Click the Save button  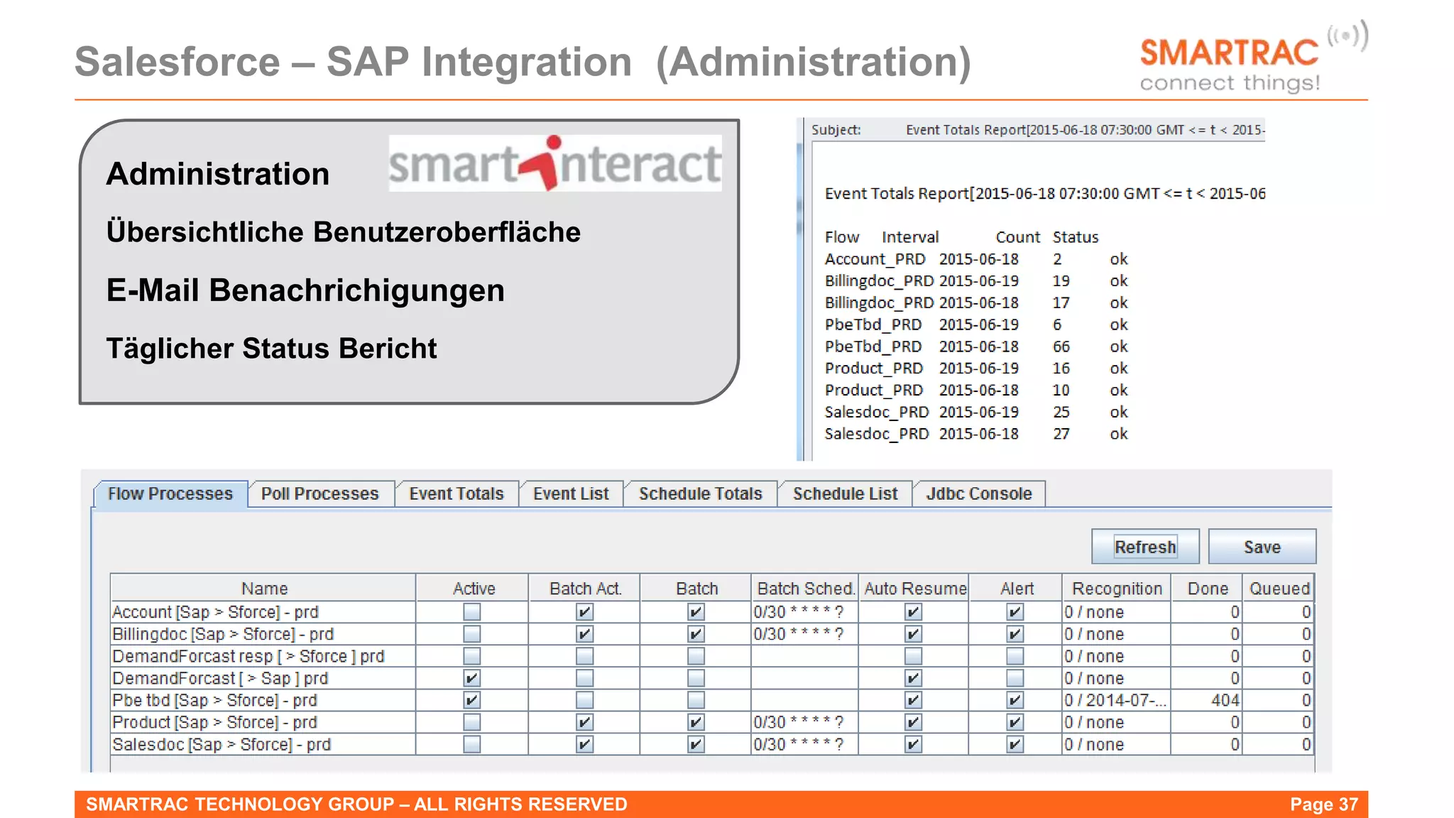point(1262,547)
